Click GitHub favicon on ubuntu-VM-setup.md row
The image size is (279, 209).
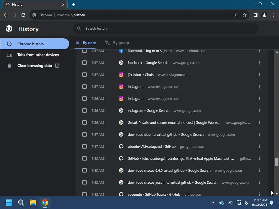[121, 146]
